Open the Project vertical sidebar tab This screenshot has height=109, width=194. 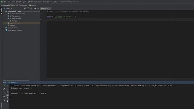pyautogui.click(x=1, y=11)
